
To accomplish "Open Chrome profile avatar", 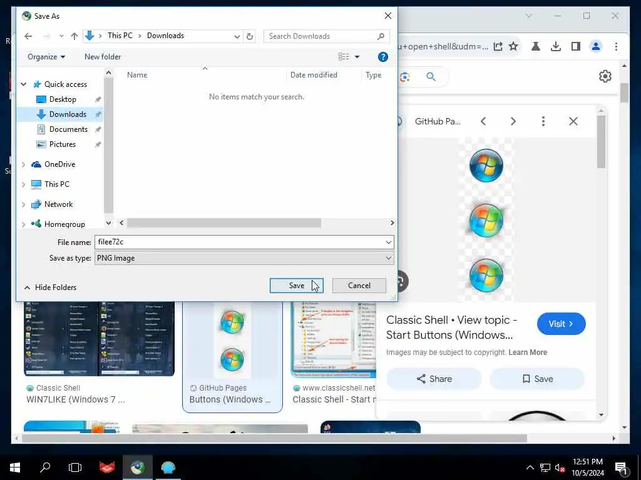I will coord(596,46).
